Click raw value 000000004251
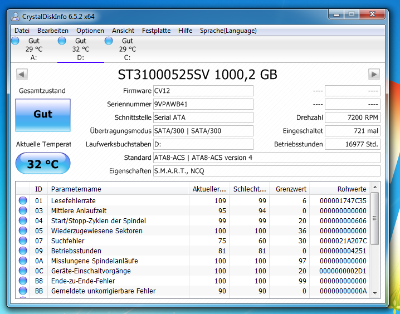The width and height of the screenshot is (400, 314). coord(343,251)
